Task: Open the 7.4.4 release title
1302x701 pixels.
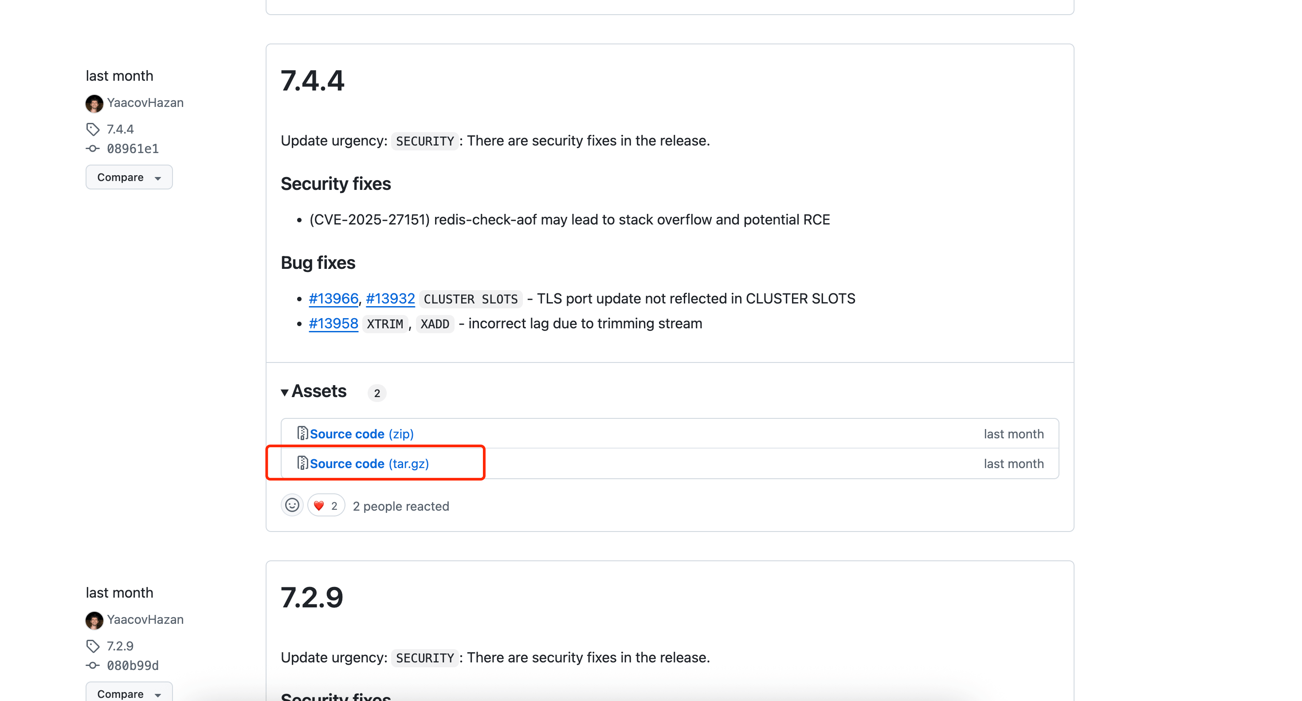Action: (312, 81)
